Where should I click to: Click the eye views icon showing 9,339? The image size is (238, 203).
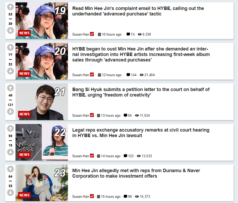(x=140, y=34)
